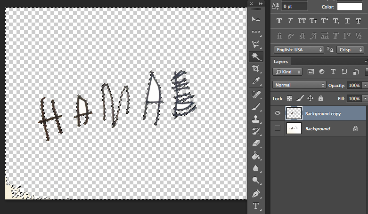Toggle Small Caps text style
The image size is (368, 214).
tap(313, 21)
